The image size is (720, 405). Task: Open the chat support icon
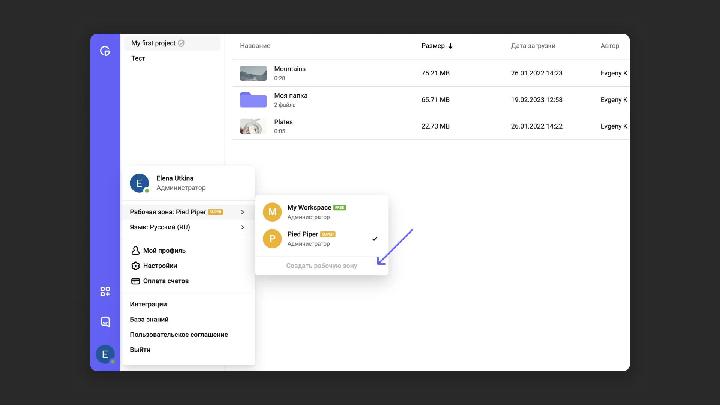(105, 321)
